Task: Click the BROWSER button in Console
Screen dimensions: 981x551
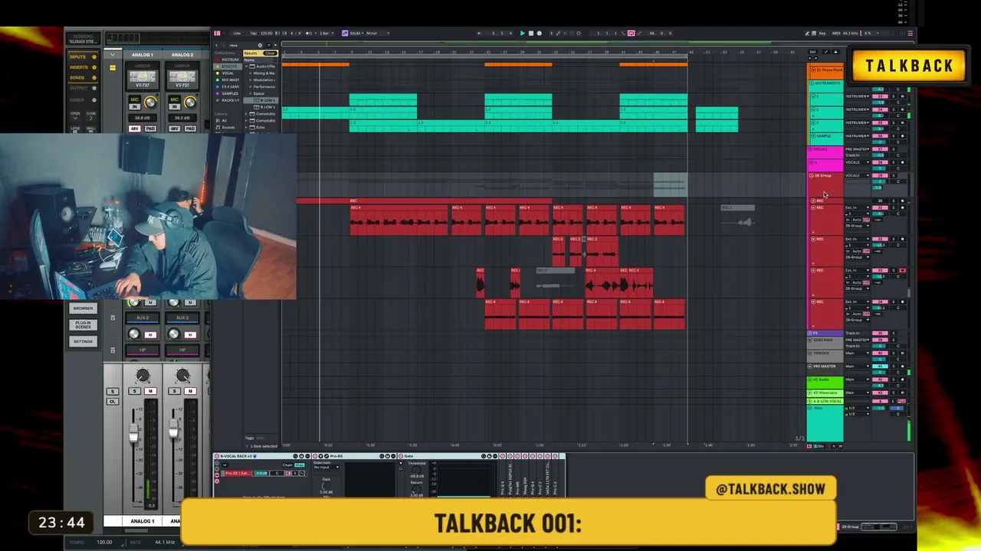Action: click(84, 308)
